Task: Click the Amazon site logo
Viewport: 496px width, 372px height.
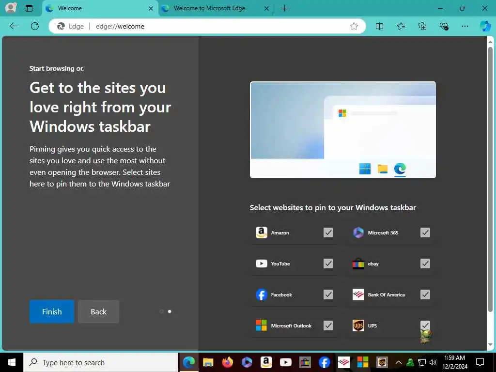Action: point(261,232)
